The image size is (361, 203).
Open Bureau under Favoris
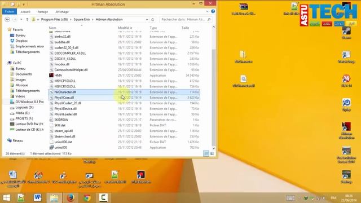pos(20,35)
